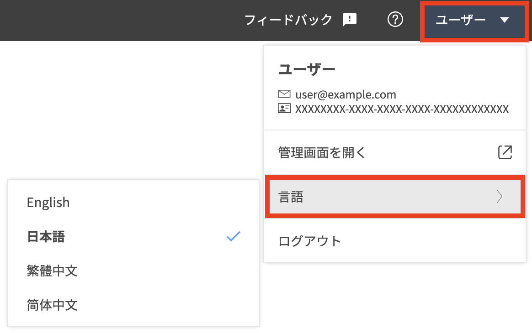
Task: Click the ユーザー button label in the header
Action: (x=460, y=20)
